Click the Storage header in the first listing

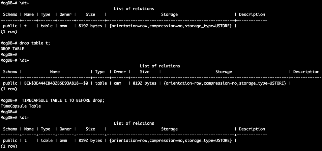tap(169, 14)
